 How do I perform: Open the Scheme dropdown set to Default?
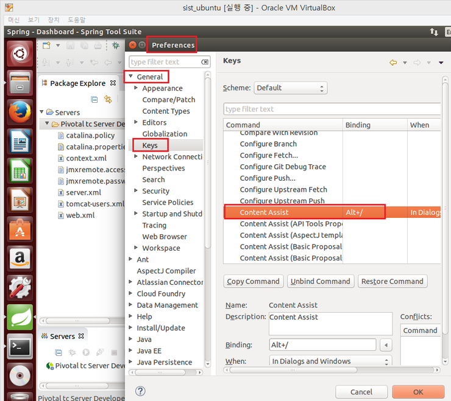(290, 88)
